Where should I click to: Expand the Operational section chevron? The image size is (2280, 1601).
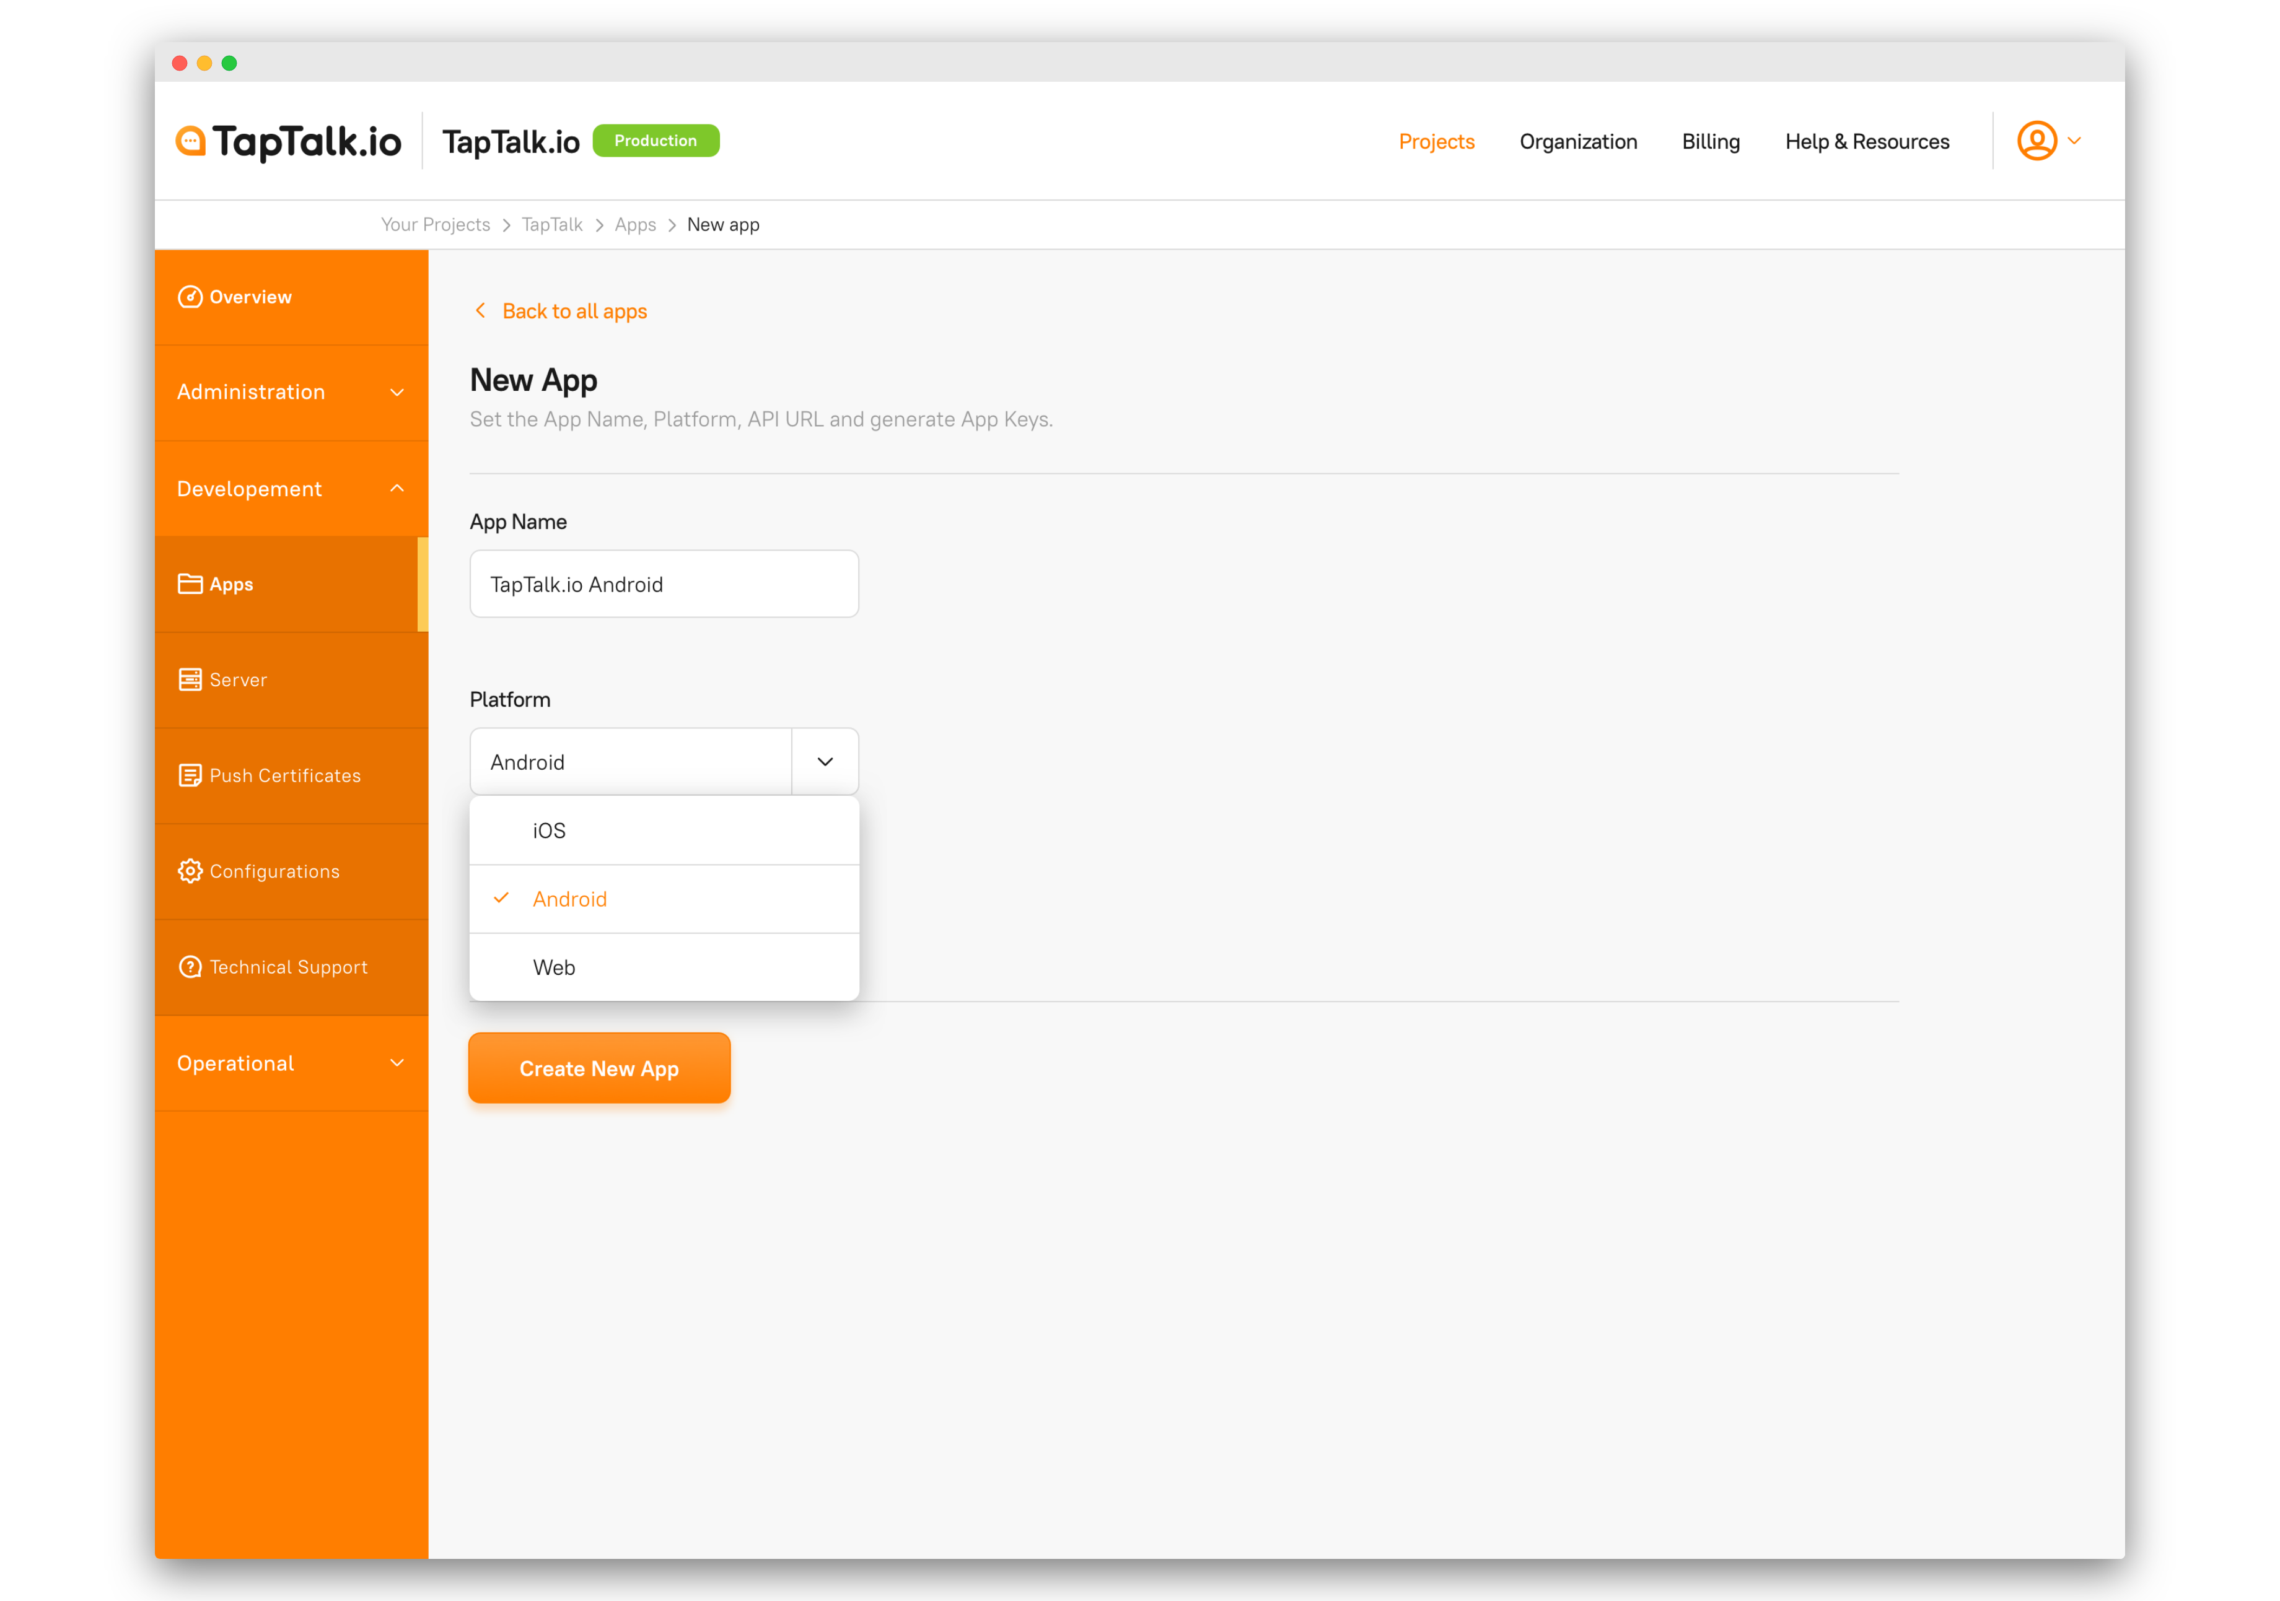(x=397, y=1063)
